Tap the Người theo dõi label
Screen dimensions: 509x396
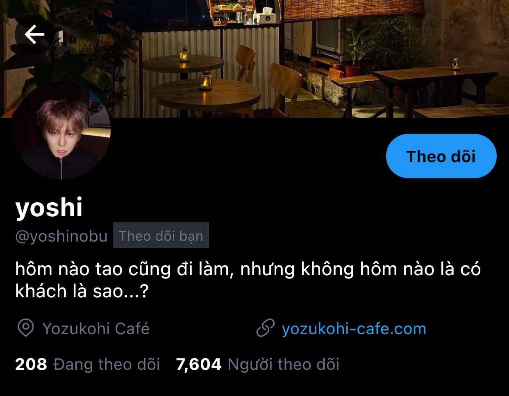[284, 364]
